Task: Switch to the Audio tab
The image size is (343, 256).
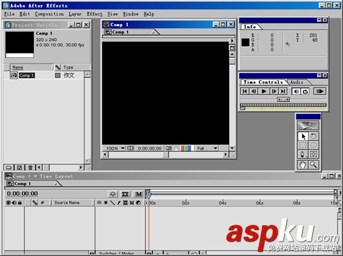Action: coord(297,82)
